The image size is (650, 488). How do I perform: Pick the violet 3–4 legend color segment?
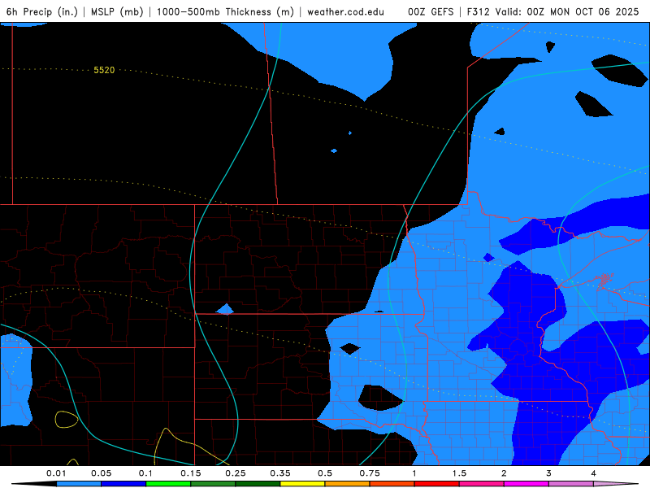tap(571, 484)
